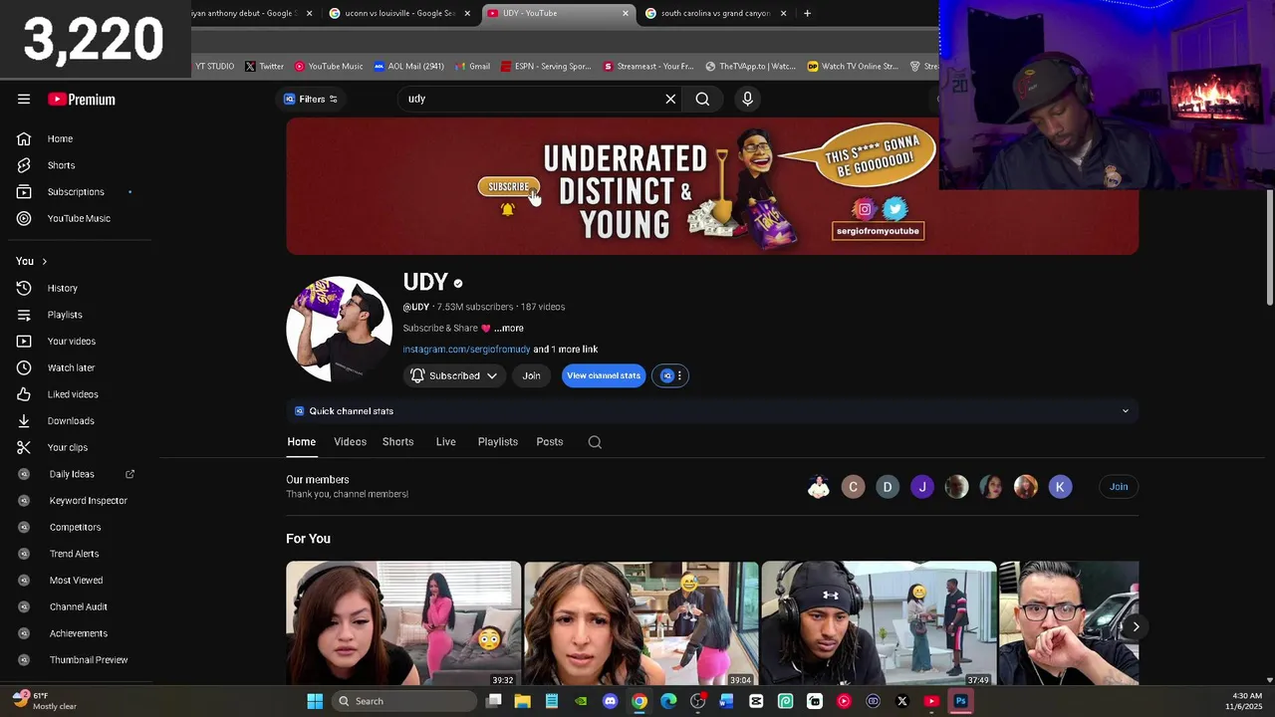Image resolution: width=1275 pixels, height=717 pixels.
Task: Click Join in Our members row
Action: click(1119, 487)
